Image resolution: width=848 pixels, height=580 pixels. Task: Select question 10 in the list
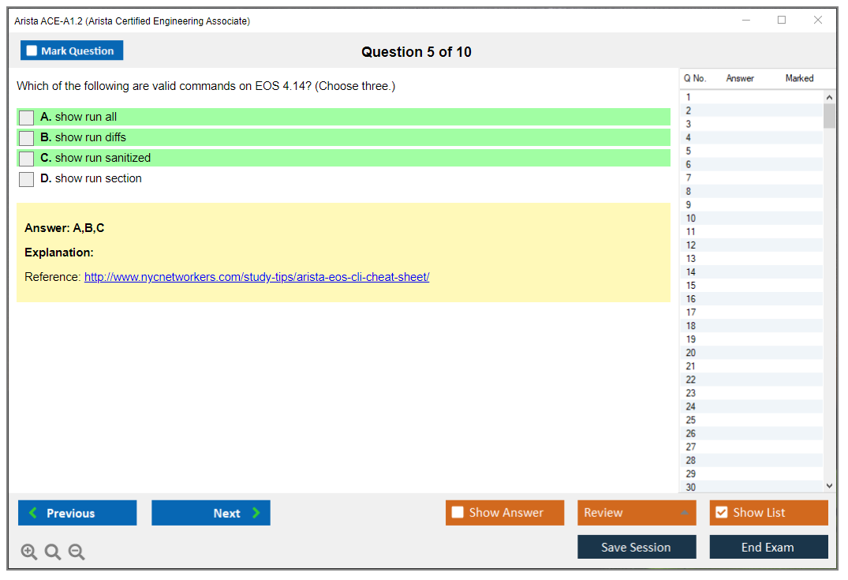(691, 219)
